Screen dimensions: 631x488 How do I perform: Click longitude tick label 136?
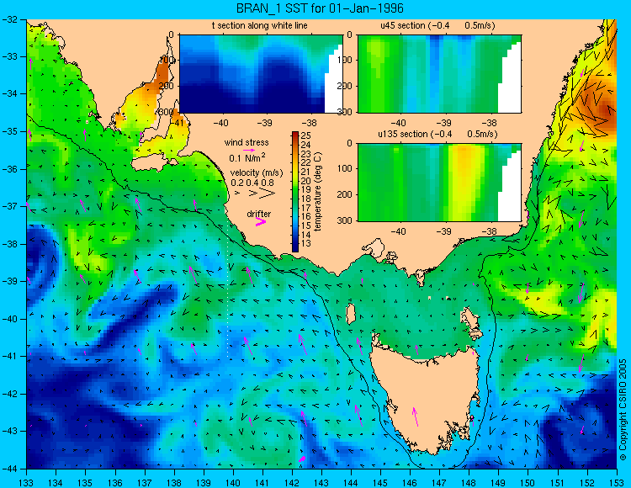click(114, 483)
